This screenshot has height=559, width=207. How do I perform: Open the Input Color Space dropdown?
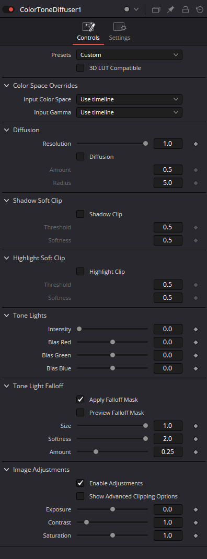click(x=129, y=99)
